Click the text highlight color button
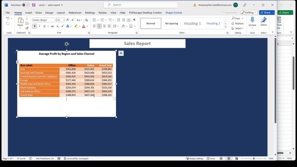The height and width of the screenshot is (167, 297). (x=76, y=26)
